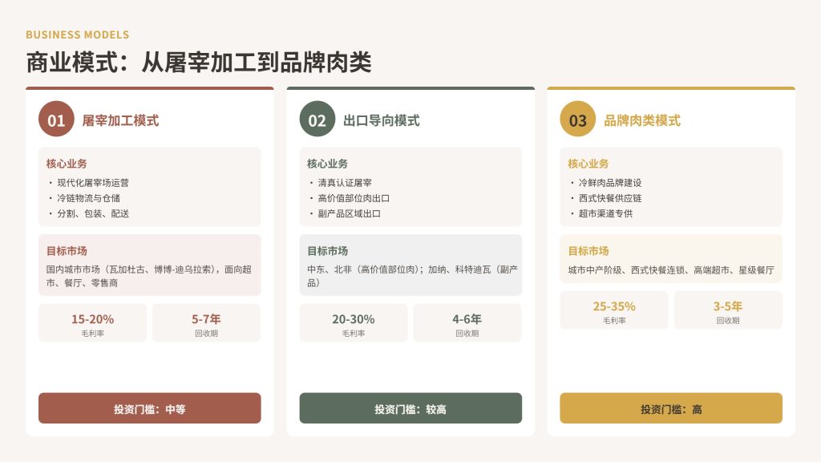Click the 屠宰加工模式 card heading
The image size is (821, 462).
pos(120,120)
